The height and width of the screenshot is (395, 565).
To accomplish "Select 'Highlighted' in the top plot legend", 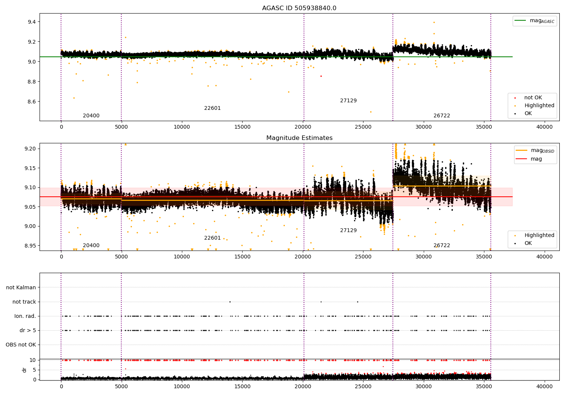I will pos(539,106).
